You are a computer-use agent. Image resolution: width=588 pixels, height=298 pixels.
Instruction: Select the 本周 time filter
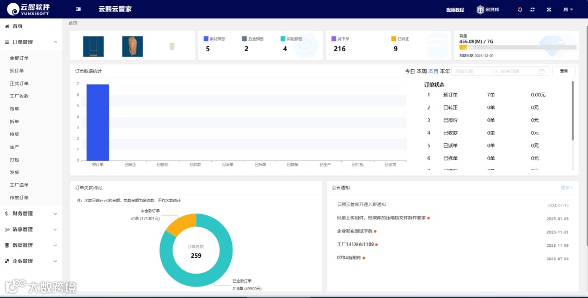point(422,71)
